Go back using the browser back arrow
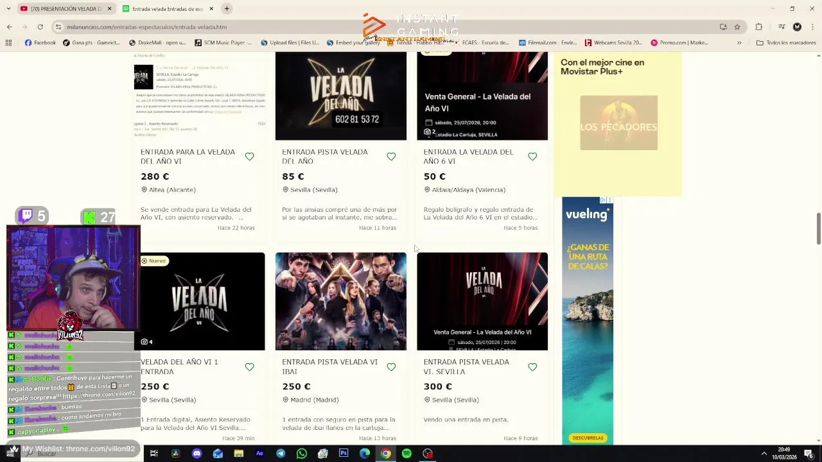The height and width of the screenshot is (462, 822). tap(9, 27)
